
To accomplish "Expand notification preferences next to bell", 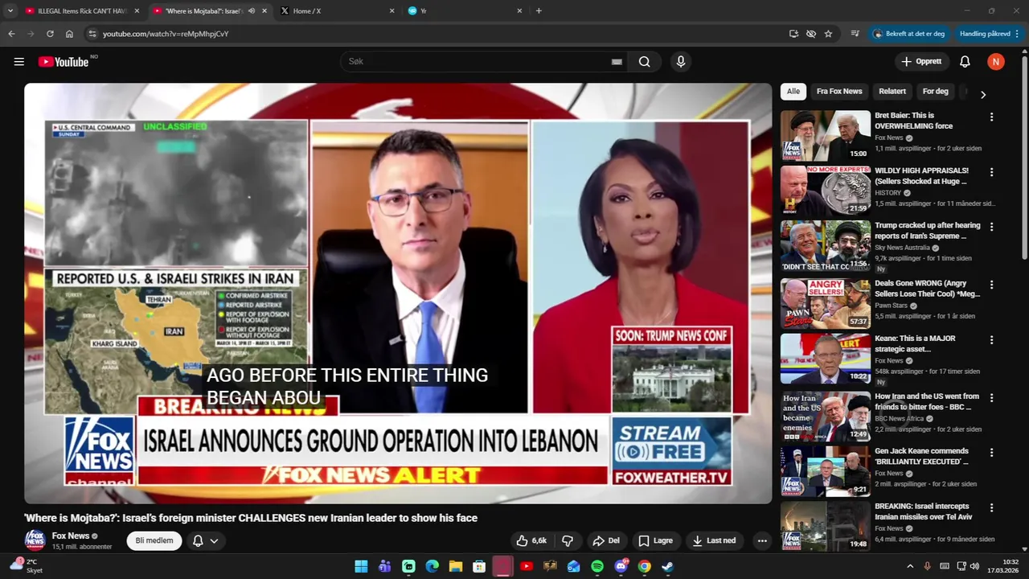I will [x=214, y=540].
